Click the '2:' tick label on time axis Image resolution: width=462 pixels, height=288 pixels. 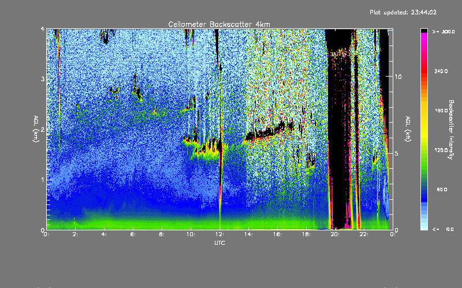[x=75, y=234]
